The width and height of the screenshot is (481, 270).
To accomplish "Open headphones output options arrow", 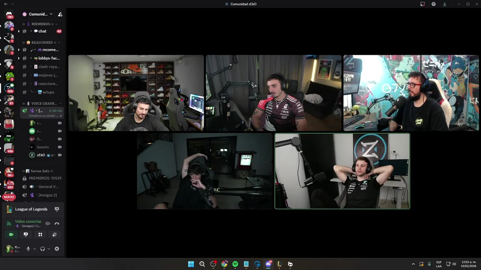I will [49, 249].
